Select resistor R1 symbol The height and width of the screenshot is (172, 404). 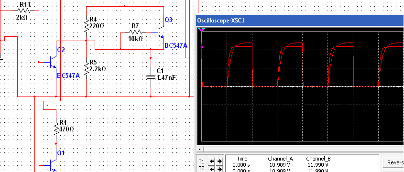tap(56, 128)
